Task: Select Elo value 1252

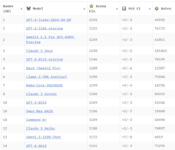Action: [x=93, y=29]
